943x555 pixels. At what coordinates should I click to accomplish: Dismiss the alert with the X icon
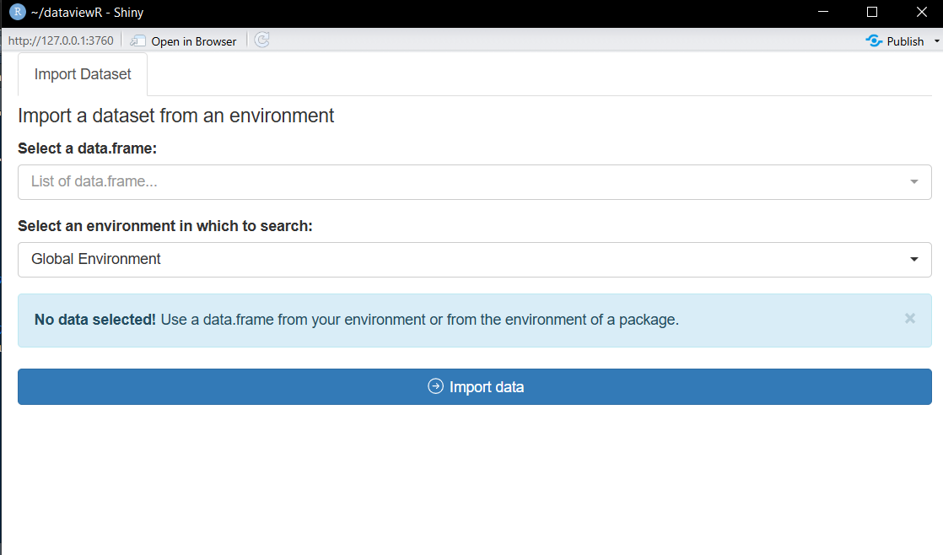click(x=909, y=318)
